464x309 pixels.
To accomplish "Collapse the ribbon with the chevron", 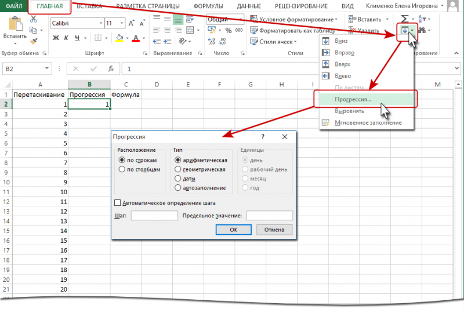I will (x=456, y=53).
